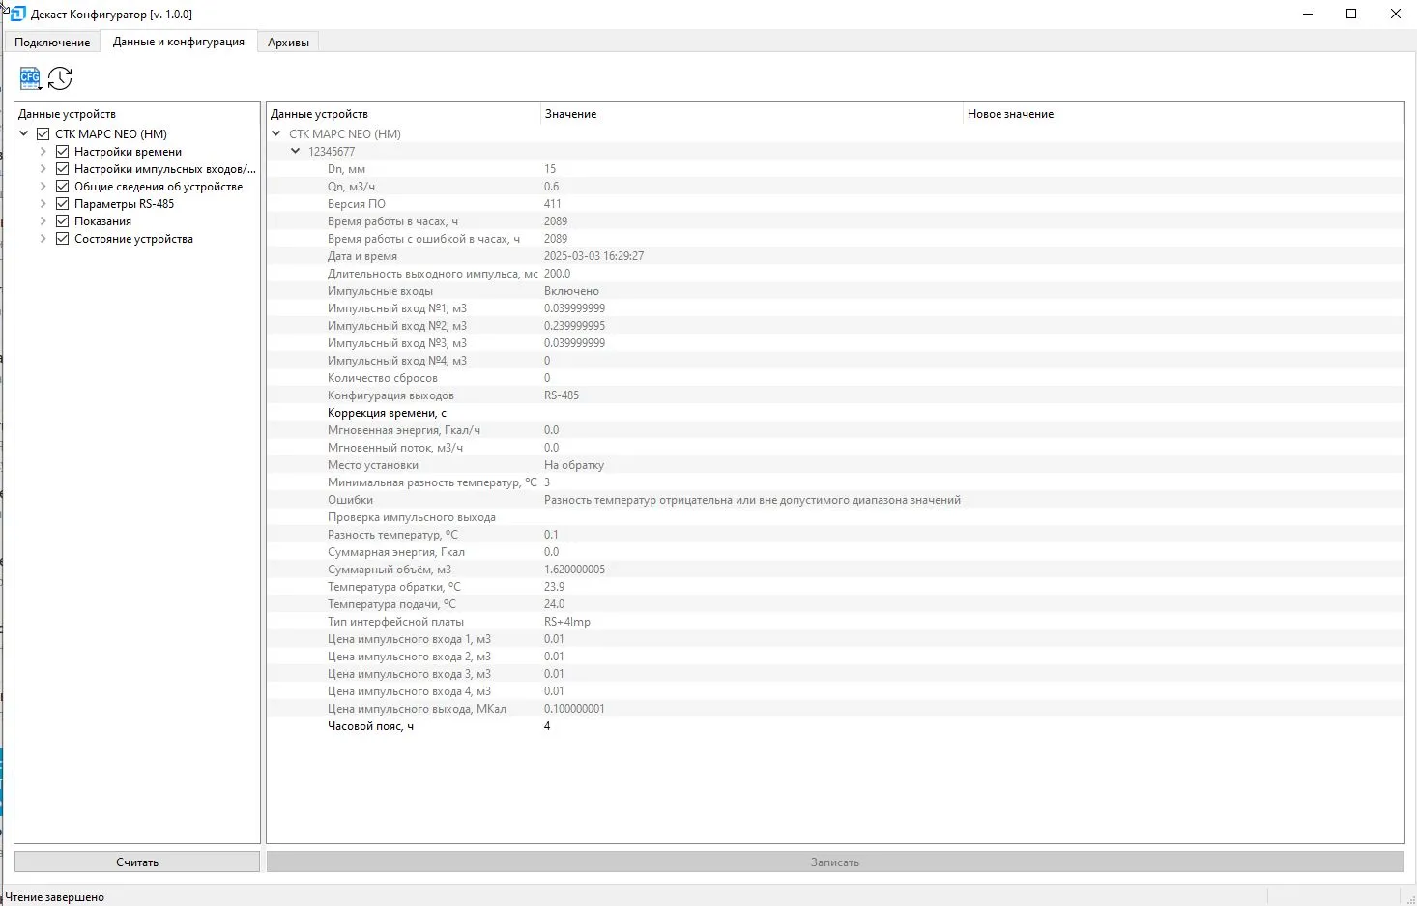The image size is (1417, 906).
Task: Click the Данные устройств column header in table
Action: (403, 114)
